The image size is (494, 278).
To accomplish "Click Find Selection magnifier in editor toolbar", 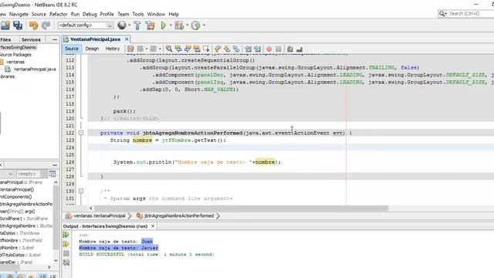I will (169, 49).
